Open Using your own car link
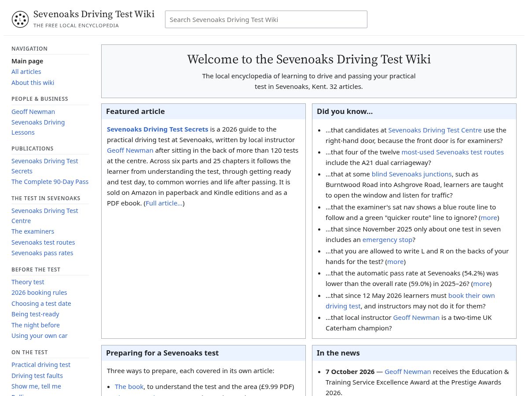Screen dimensions: 528x396 [40, 336]
